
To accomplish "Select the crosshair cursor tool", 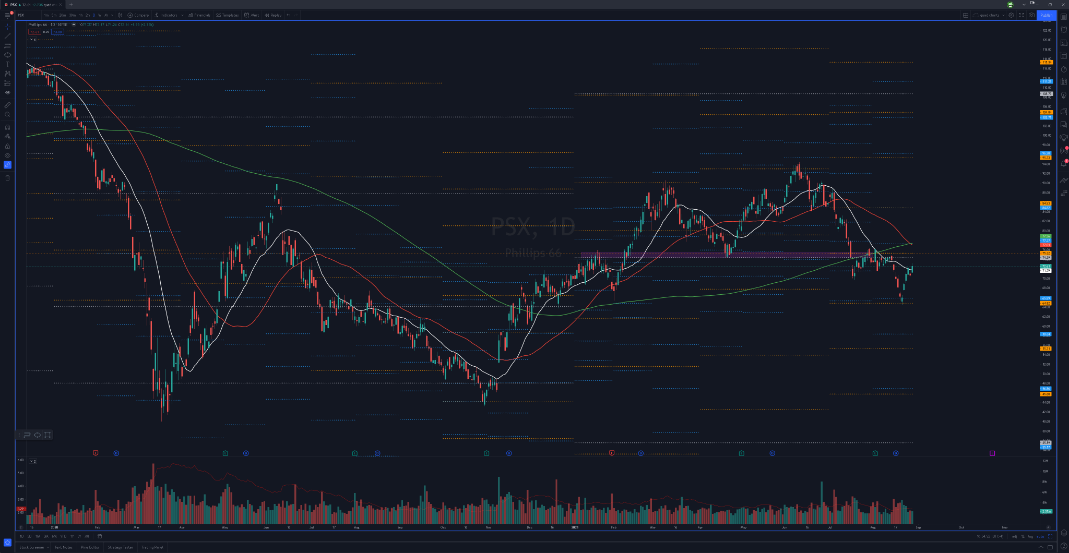I will (7, 26).
